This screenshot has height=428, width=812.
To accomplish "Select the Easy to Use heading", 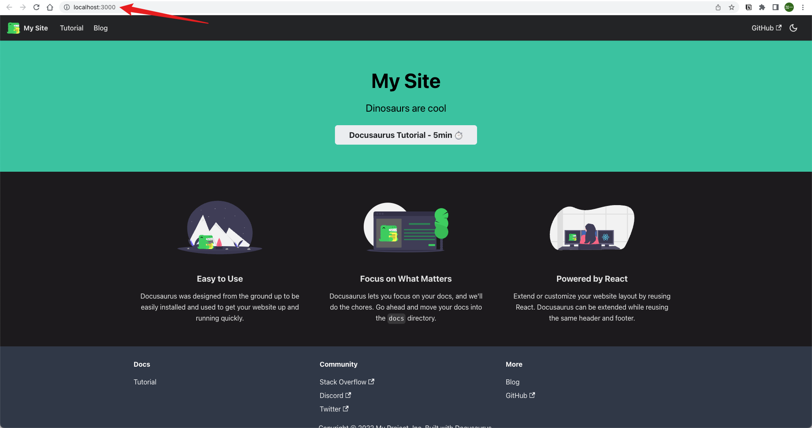I will (220, 279).
